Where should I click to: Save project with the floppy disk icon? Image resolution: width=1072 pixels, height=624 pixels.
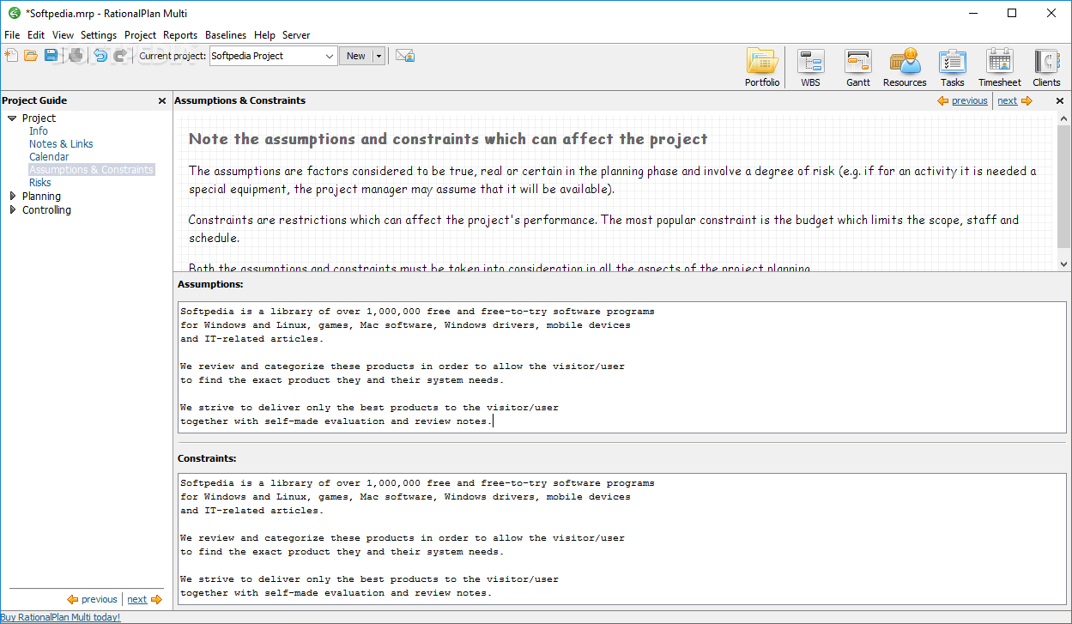click(x=51, y=56)
